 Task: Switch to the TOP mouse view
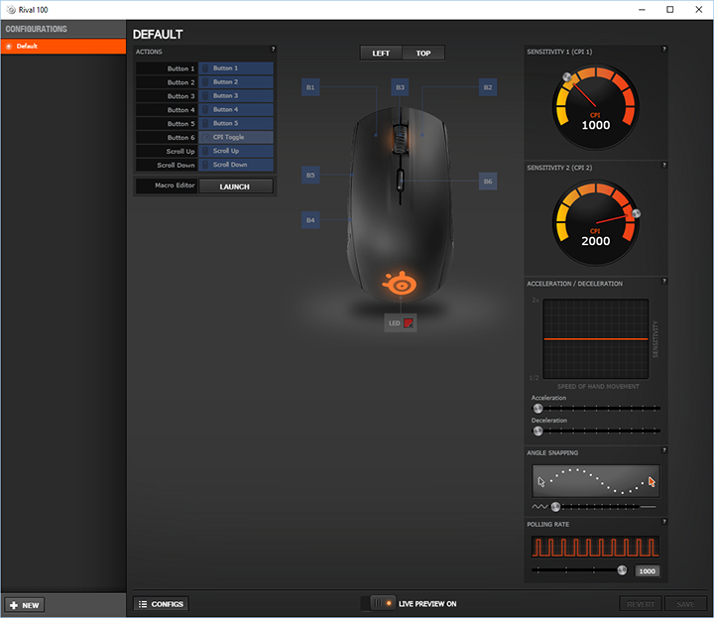pyautogui.click(x=423, y=54)
